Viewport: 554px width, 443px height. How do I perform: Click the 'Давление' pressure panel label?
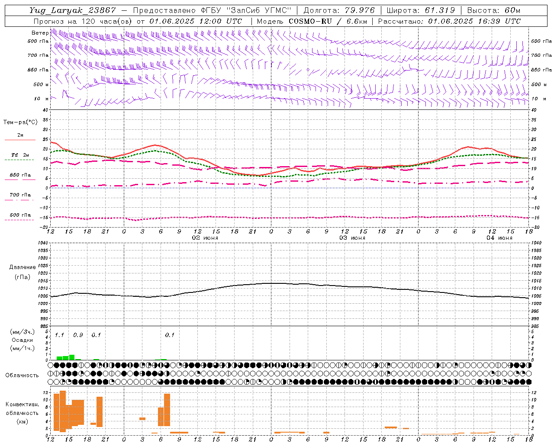23,267
